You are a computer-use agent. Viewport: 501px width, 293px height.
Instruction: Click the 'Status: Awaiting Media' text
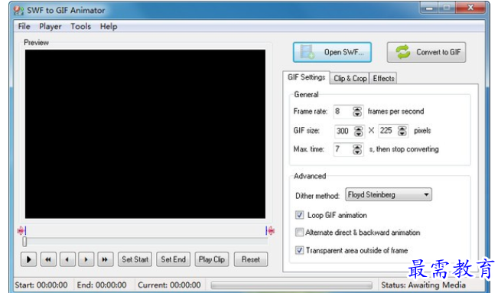coord(423,285)
